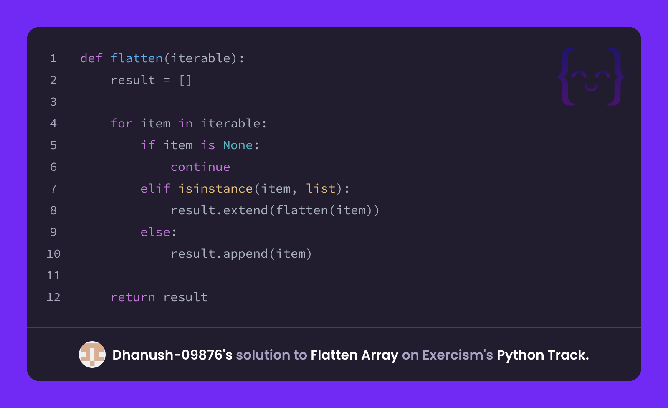
Task: Click 'result = []' on line 2
Action: [x=151, y=80]
